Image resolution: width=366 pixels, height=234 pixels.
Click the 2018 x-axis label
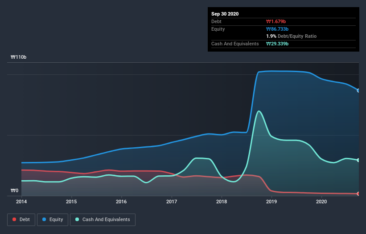point(222,202)
